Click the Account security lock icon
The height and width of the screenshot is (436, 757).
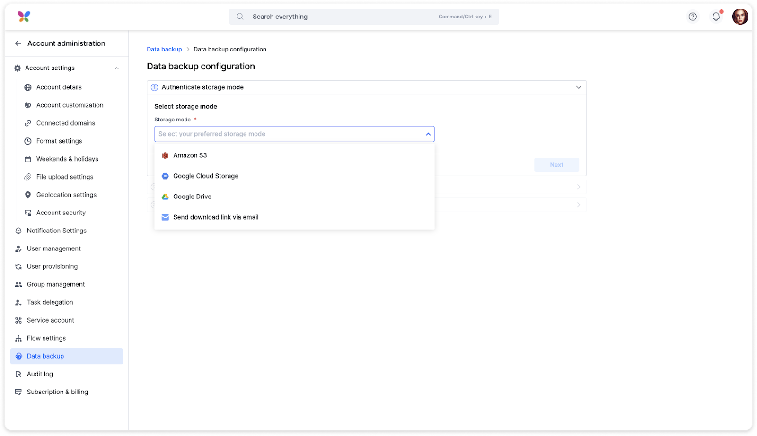tap(28, 213)
